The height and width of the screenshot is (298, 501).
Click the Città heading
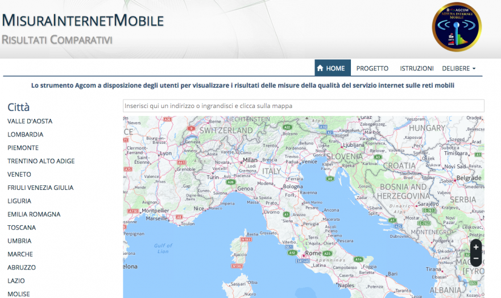click(19, 107)
